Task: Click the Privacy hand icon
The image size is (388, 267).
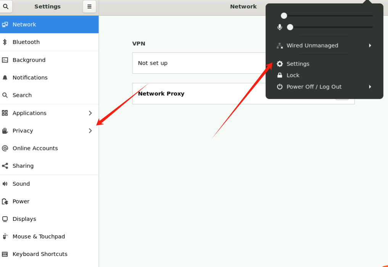Action: coord(5,131)
